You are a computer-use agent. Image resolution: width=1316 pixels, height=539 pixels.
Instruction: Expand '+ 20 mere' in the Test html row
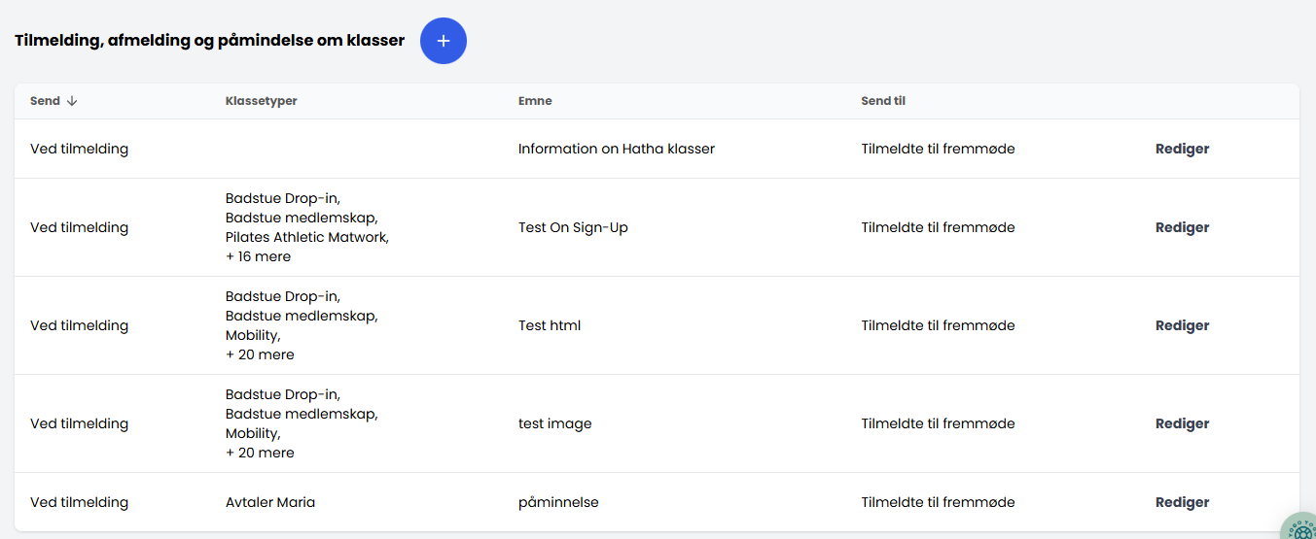pos(260,354)
